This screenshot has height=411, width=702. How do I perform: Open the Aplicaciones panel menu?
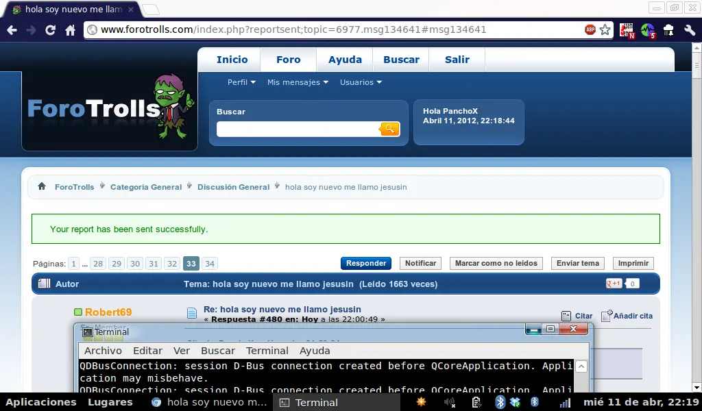(x=40, y=402)
